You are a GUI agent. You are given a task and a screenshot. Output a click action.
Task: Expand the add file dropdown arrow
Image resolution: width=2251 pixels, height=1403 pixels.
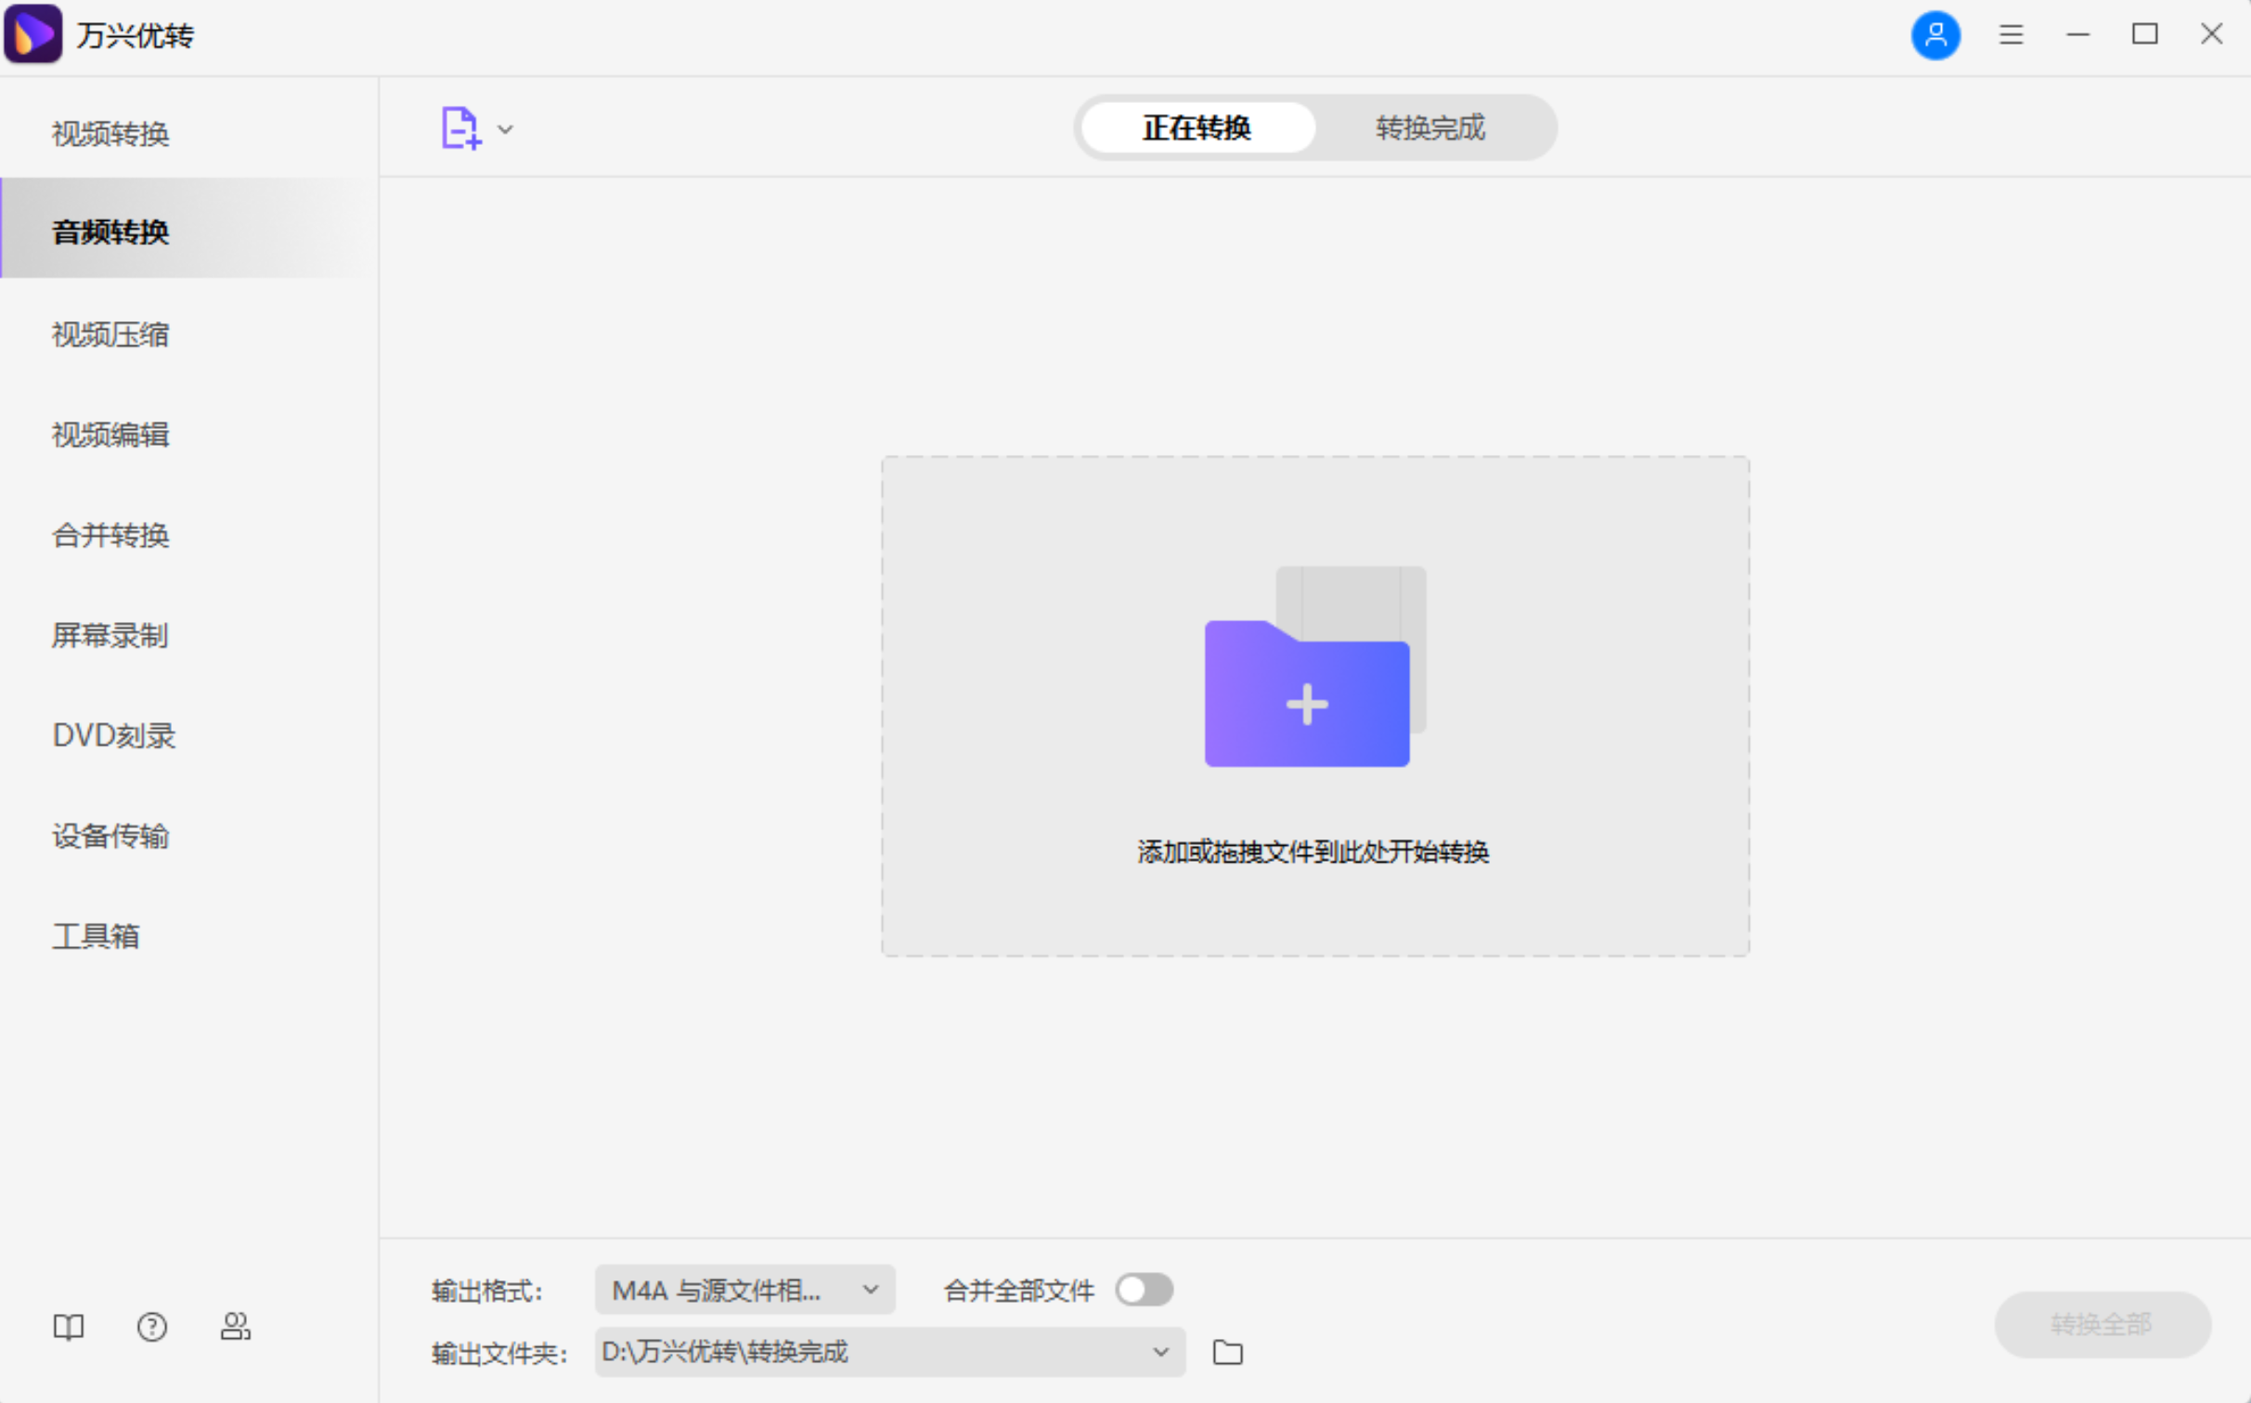(504, 130)
